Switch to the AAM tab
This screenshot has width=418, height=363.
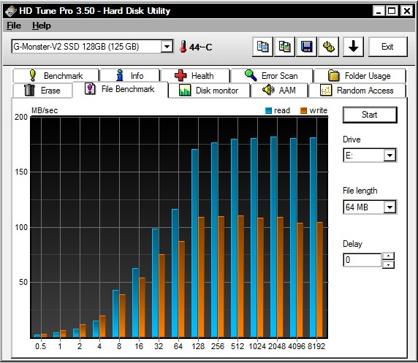tap(279, 91)
